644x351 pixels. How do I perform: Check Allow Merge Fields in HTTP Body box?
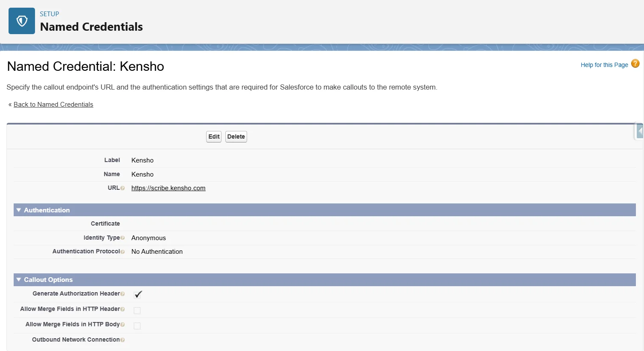pos(137,326)
